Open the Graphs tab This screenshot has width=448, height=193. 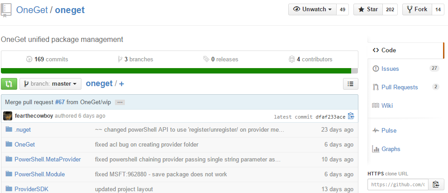point(406,149)
